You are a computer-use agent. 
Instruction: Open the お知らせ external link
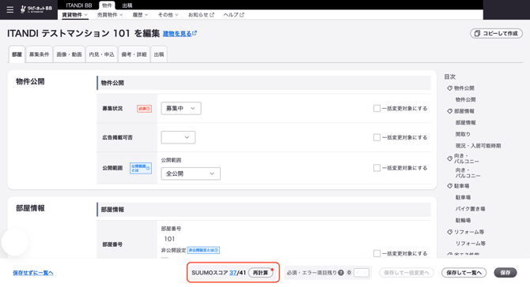click(201, 15)
